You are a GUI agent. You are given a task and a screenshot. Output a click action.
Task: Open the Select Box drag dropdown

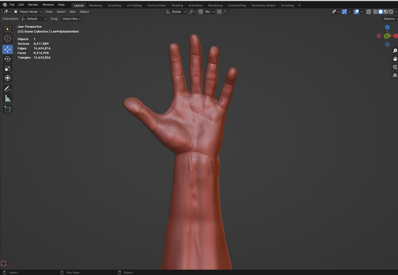pyautogui.click(x=71, y=19)
